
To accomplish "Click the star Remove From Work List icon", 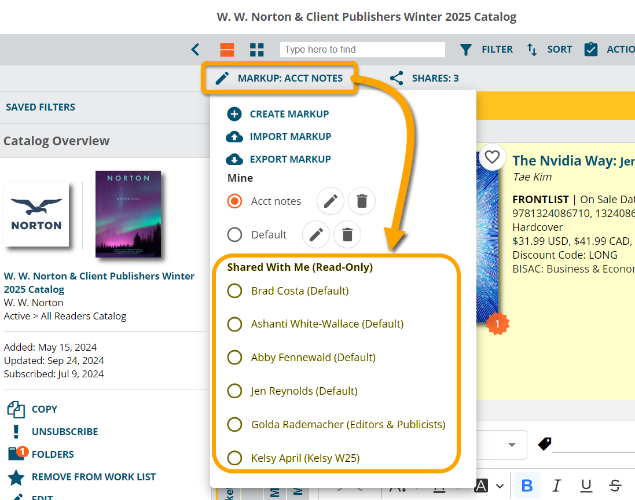I will coord(16,477).
